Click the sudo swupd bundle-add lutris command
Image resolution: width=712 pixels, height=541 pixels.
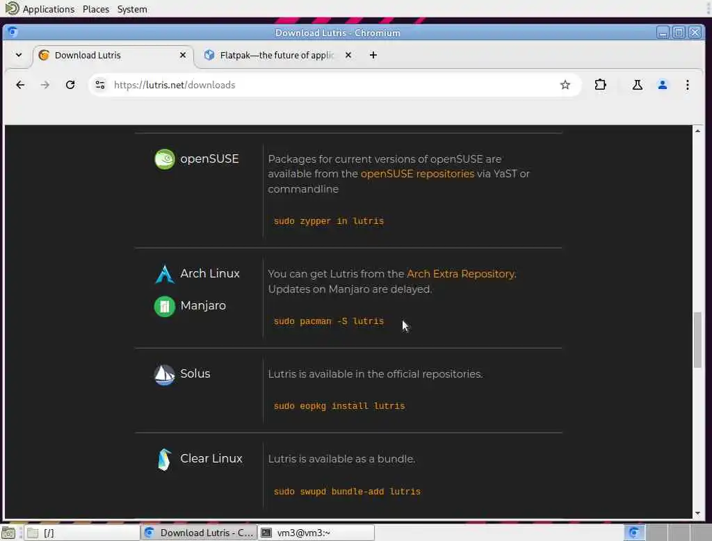pyautogui.click(x=347, y=492)
